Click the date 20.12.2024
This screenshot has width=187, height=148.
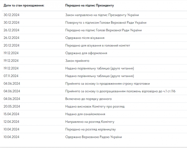click(11, 45)
